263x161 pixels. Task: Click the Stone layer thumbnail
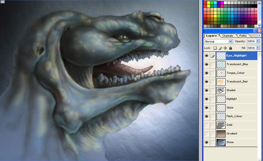coord(221,142)
